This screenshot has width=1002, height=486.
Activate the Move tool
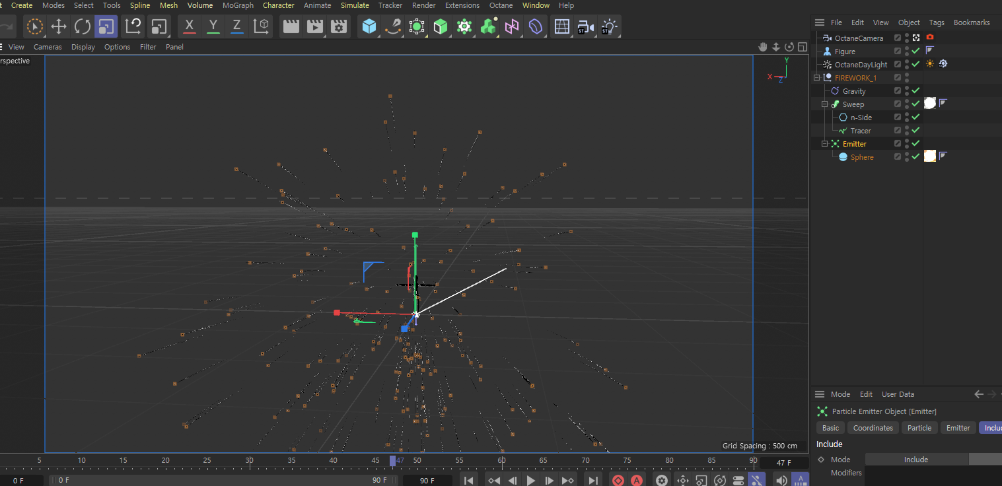59,26
